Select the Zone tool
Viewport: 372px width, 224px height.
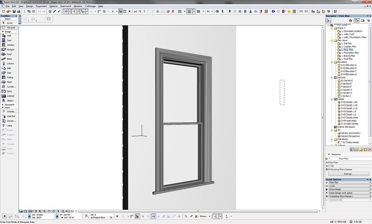[x=9, y=91]
